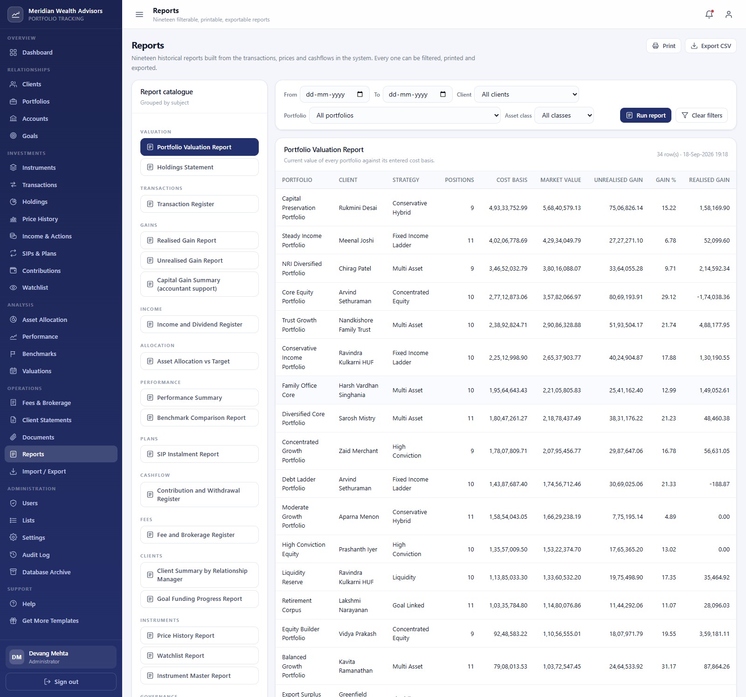The width and height of the screenshot is (746, 697).
Task: Open Asset Allocation vs Target report
Action: tap(200, 362)
